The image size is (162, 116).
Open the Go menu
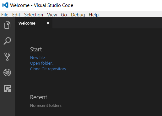coord(64,15)
